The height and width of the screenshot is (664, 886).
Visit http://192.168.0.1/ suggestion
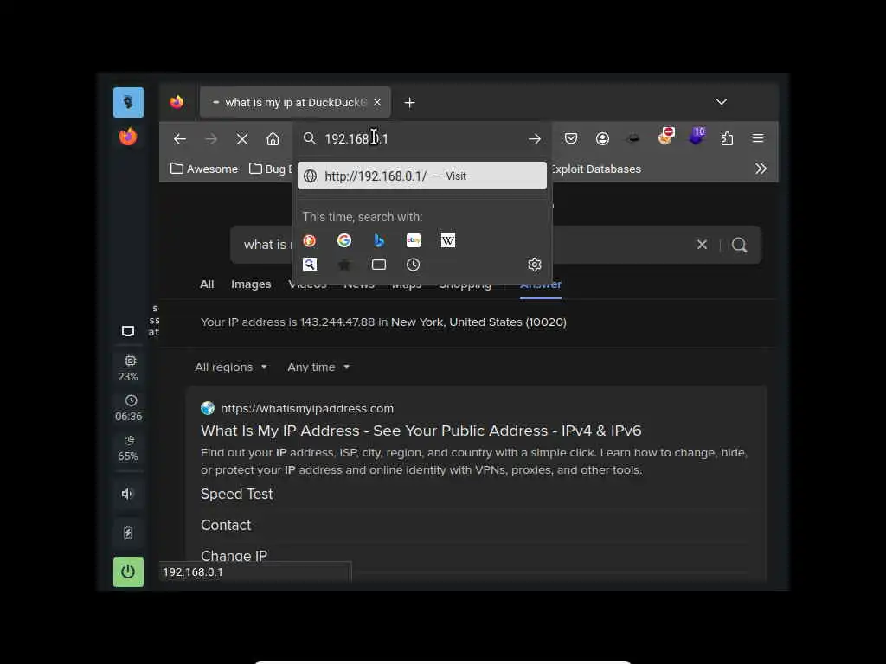click(422, 176)
